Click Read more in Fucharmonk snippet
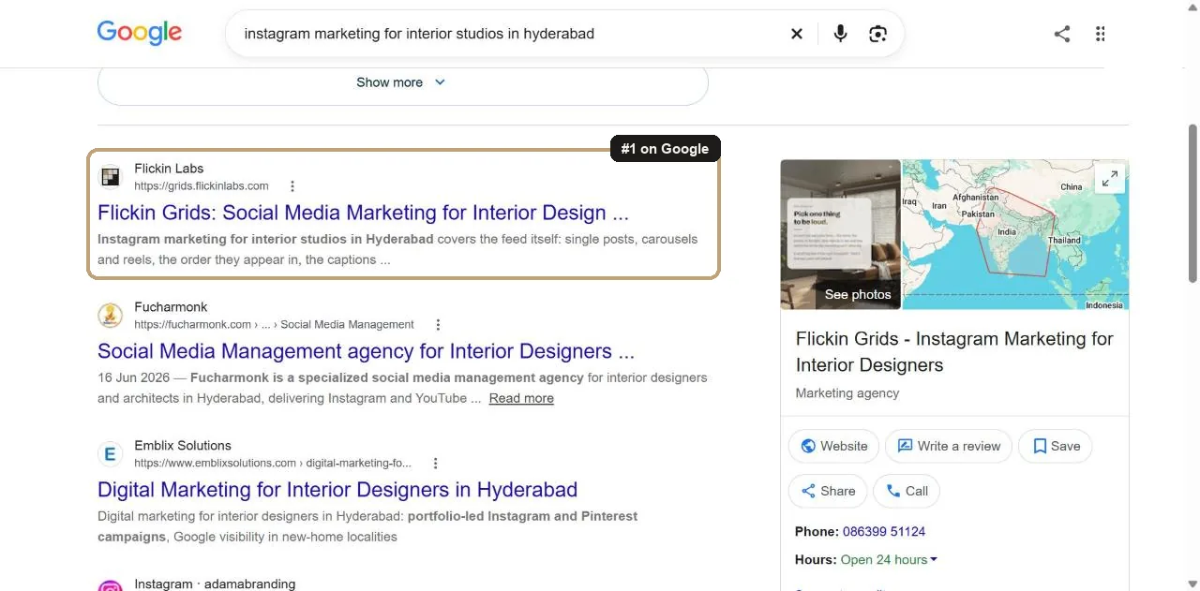Viewport: 1200px width, 591px height. [521, 398]
